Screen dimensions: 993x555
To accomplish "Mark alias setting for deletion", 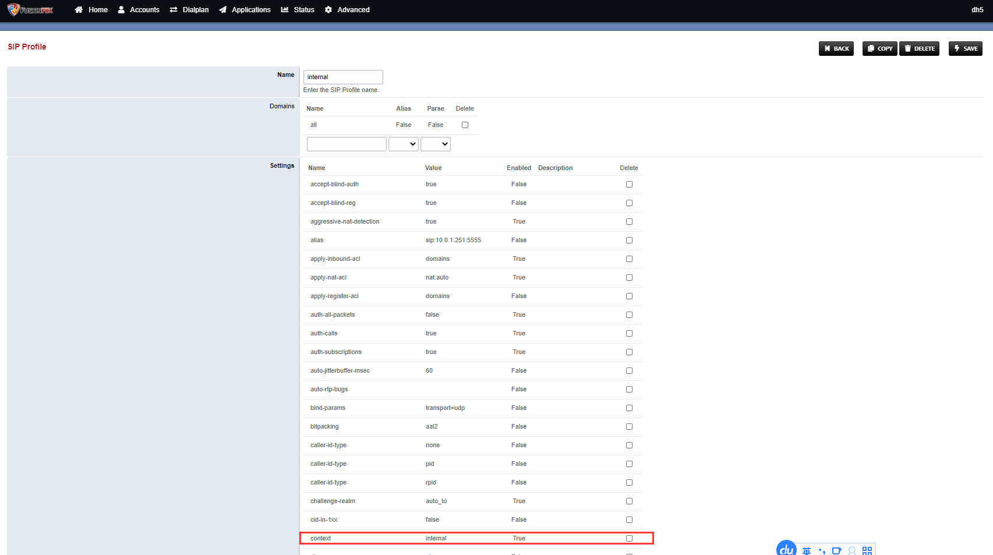I will coord(629,241).
